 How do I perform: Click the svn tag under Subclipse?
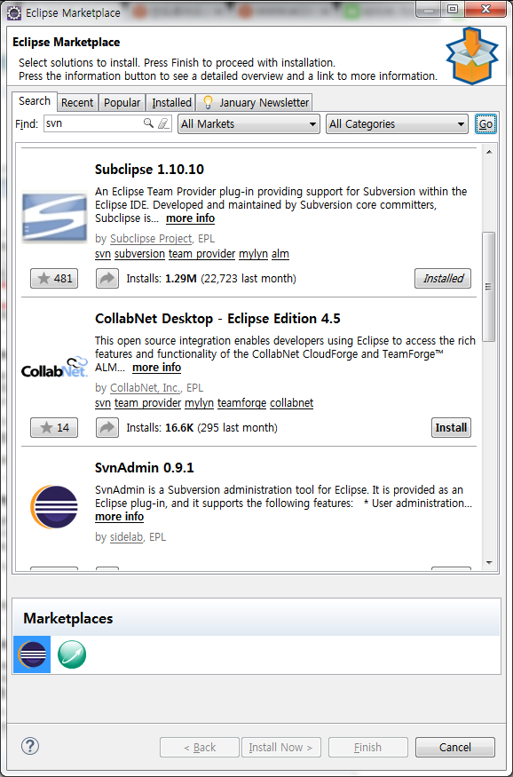point(102,254)
